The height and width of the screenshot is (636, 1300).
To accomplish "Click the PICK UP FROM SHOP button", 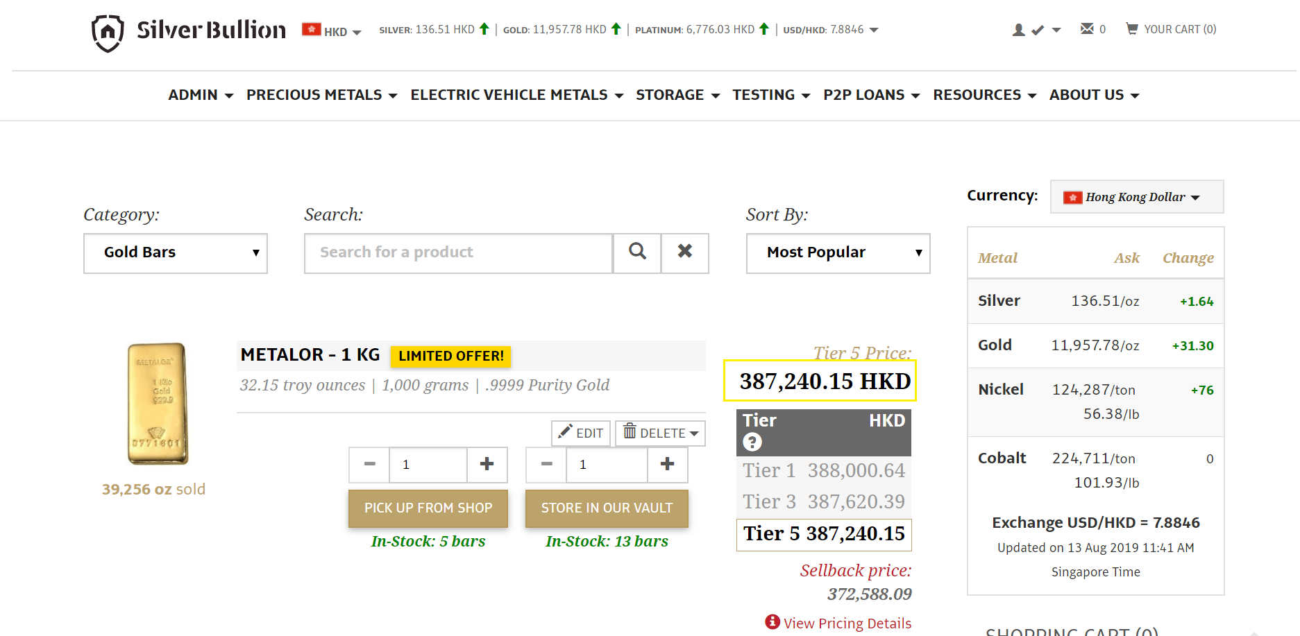I will click(x=428, y=508).
